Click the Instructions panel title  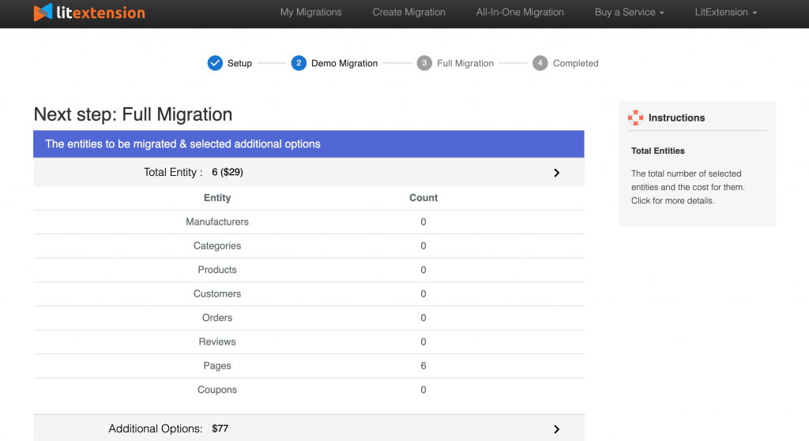676,118
